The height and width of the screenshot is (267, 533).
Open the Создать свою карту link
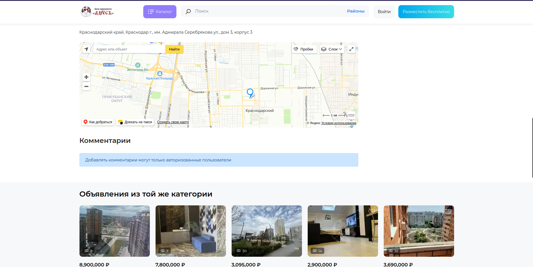click(173, 122)
